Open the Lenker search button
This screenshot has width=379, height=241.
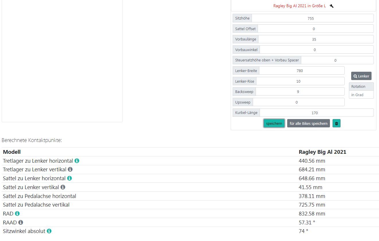[x=361, y=76]
